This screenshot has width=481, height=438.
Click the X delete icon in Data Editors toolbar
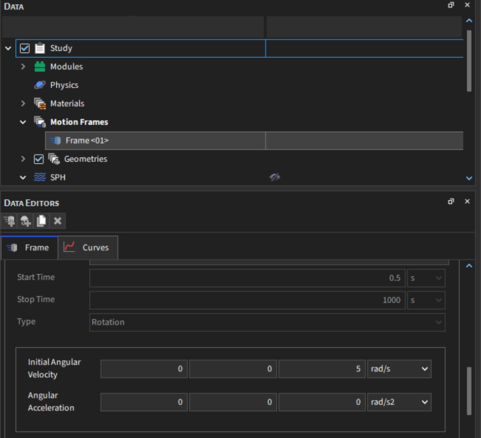pos(57,220)
